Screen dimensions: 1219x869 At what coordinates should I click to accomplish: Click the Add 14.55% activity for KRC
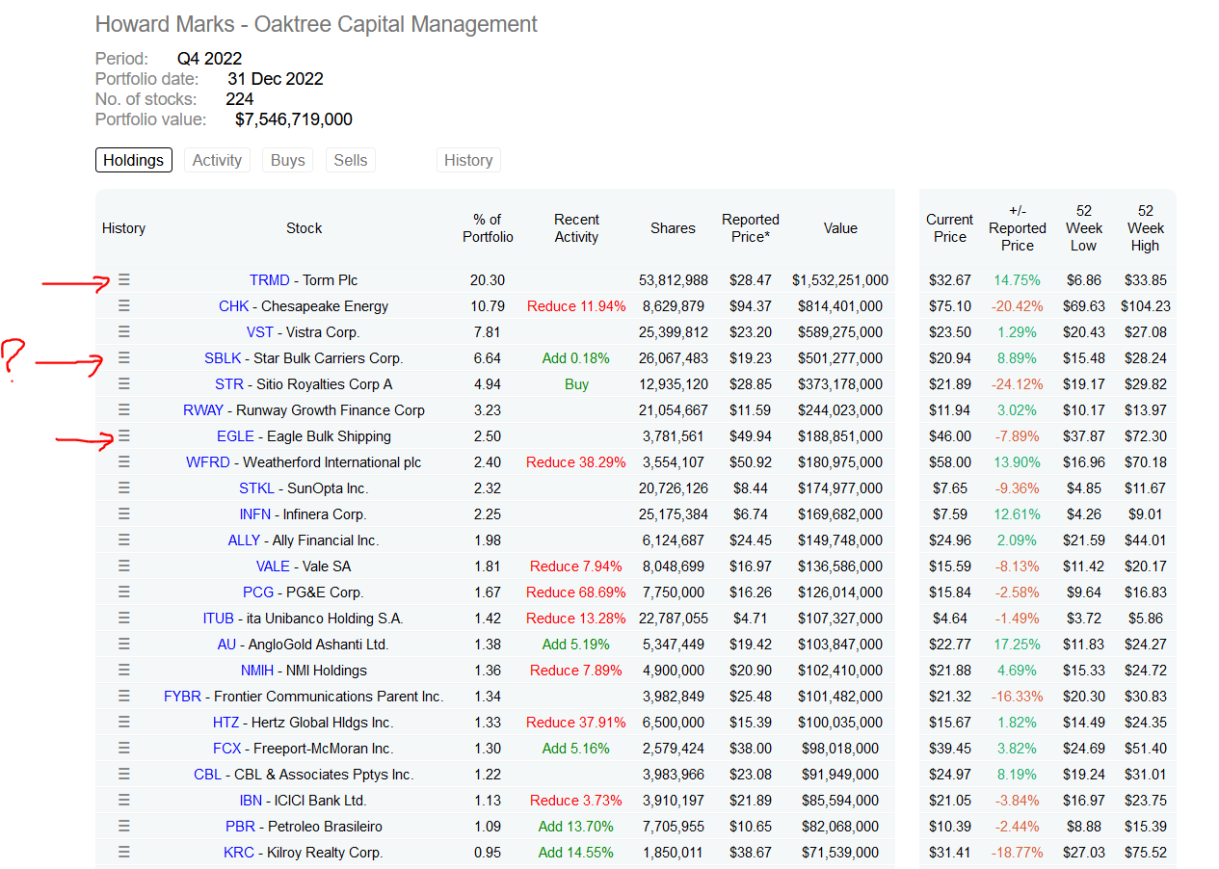click(576, 853)
